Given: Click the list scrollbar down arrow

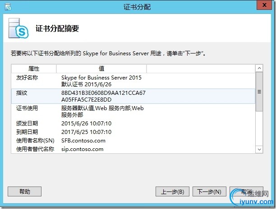Looking at the screenshot, I should (259, 149).
